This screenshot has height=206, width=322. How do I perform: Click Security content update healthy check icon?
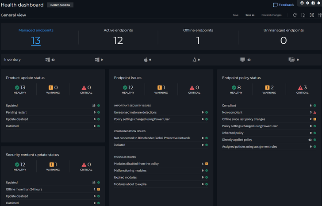coord(17,164)
